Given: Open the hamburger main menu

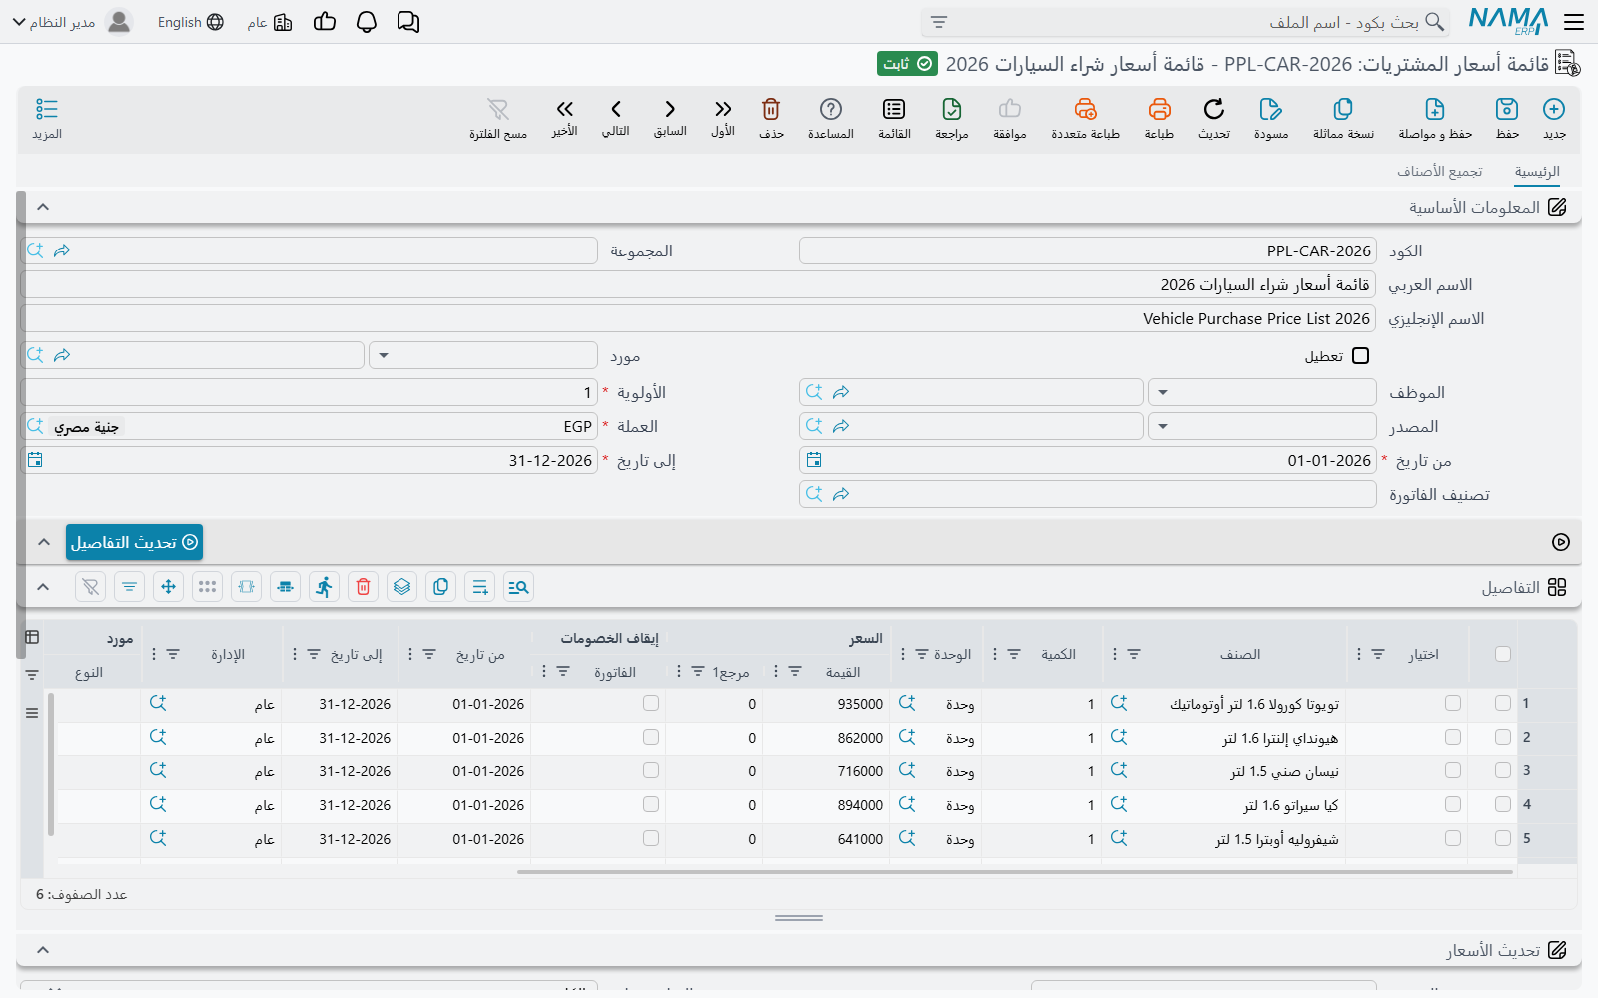Looking at the screenshot, I should point(1574,22).
